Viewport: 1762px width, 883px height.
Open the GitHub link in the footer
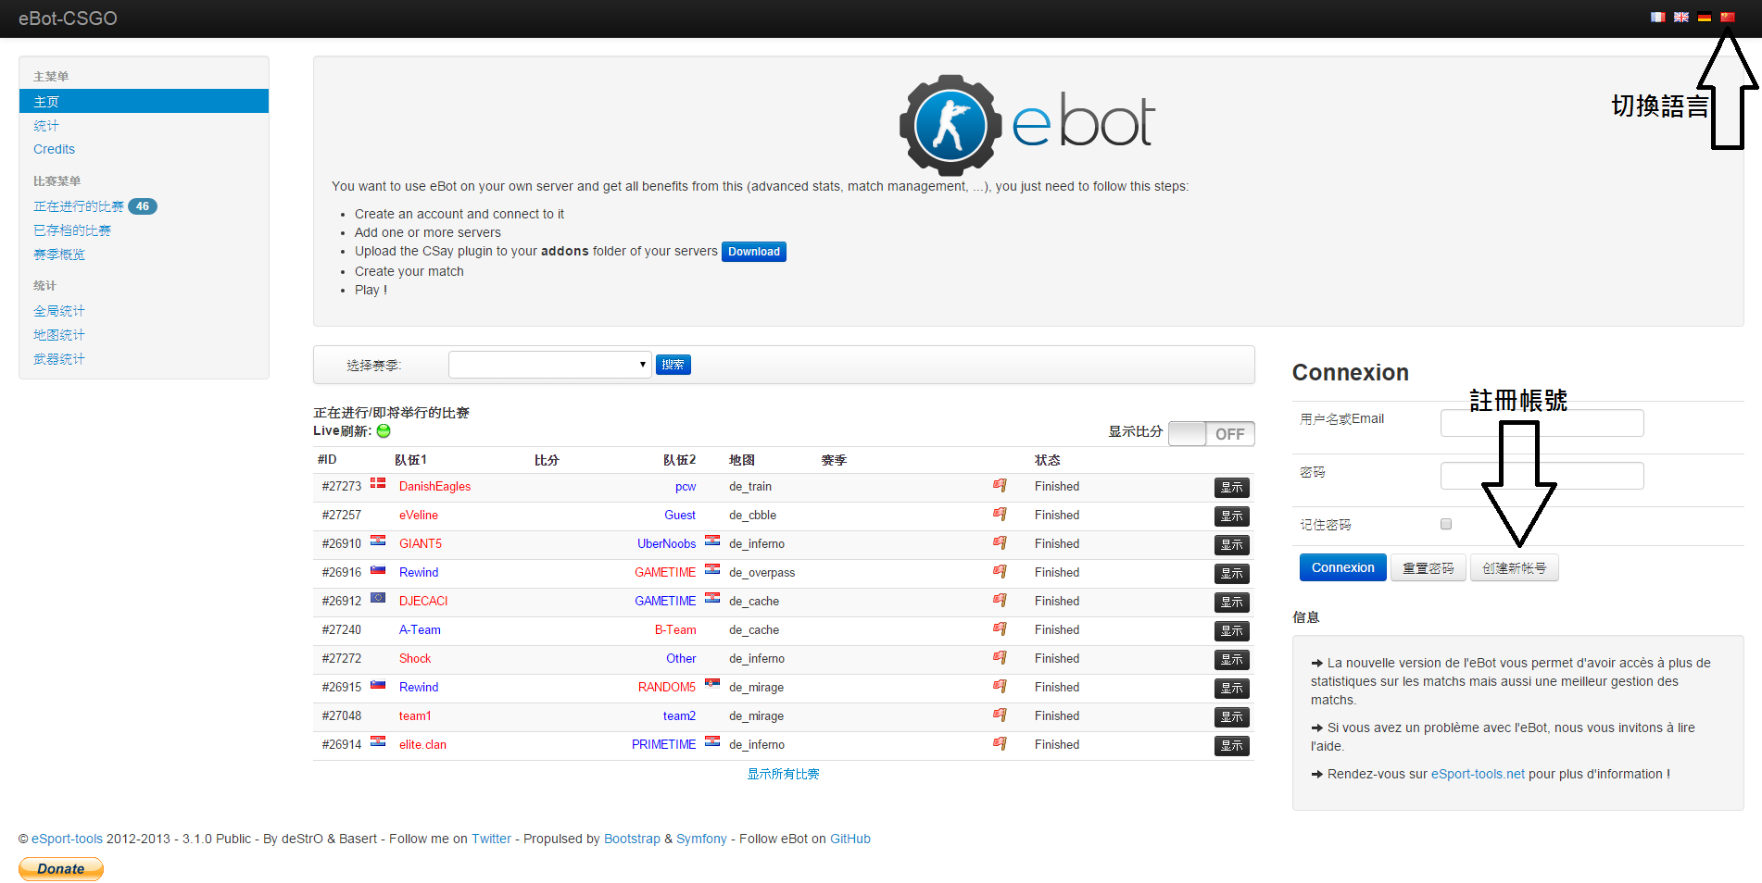(850, 839)
